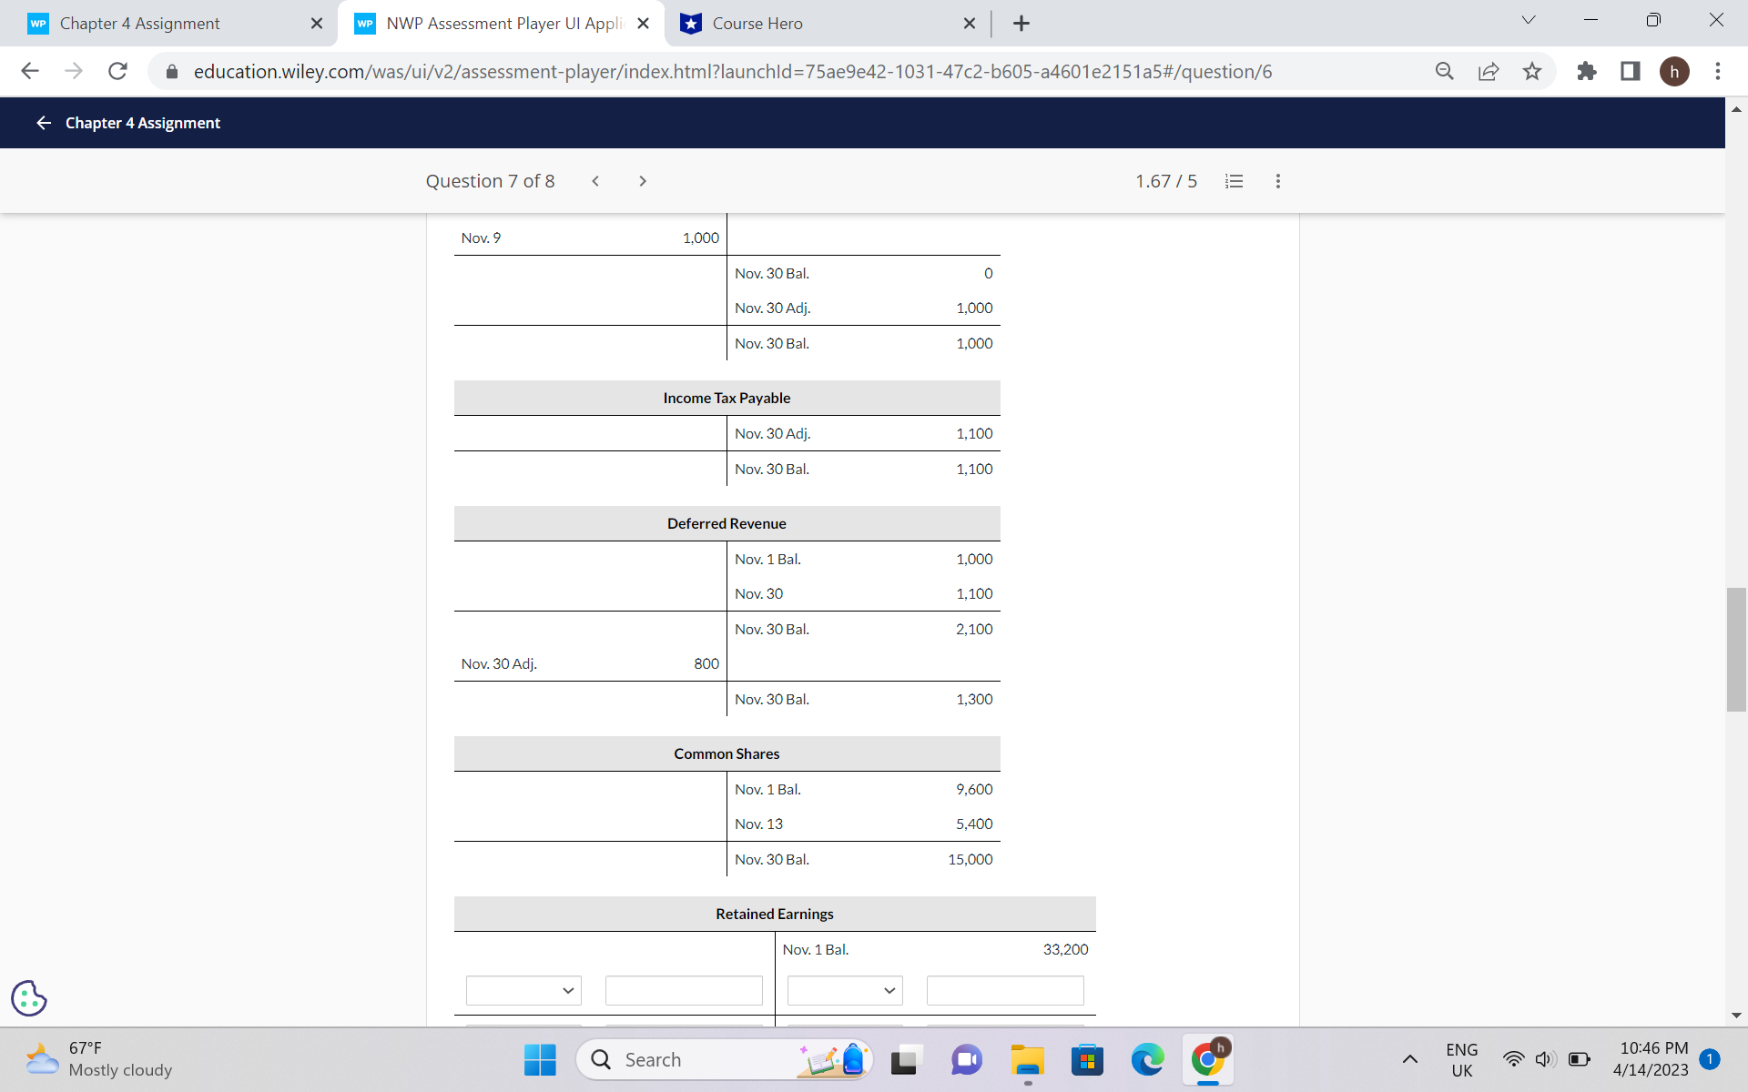The width and height of the screenshot is (1748, 1092).
Task: Type in the amount field next to the left dropdown
Action: coord(684,990)
